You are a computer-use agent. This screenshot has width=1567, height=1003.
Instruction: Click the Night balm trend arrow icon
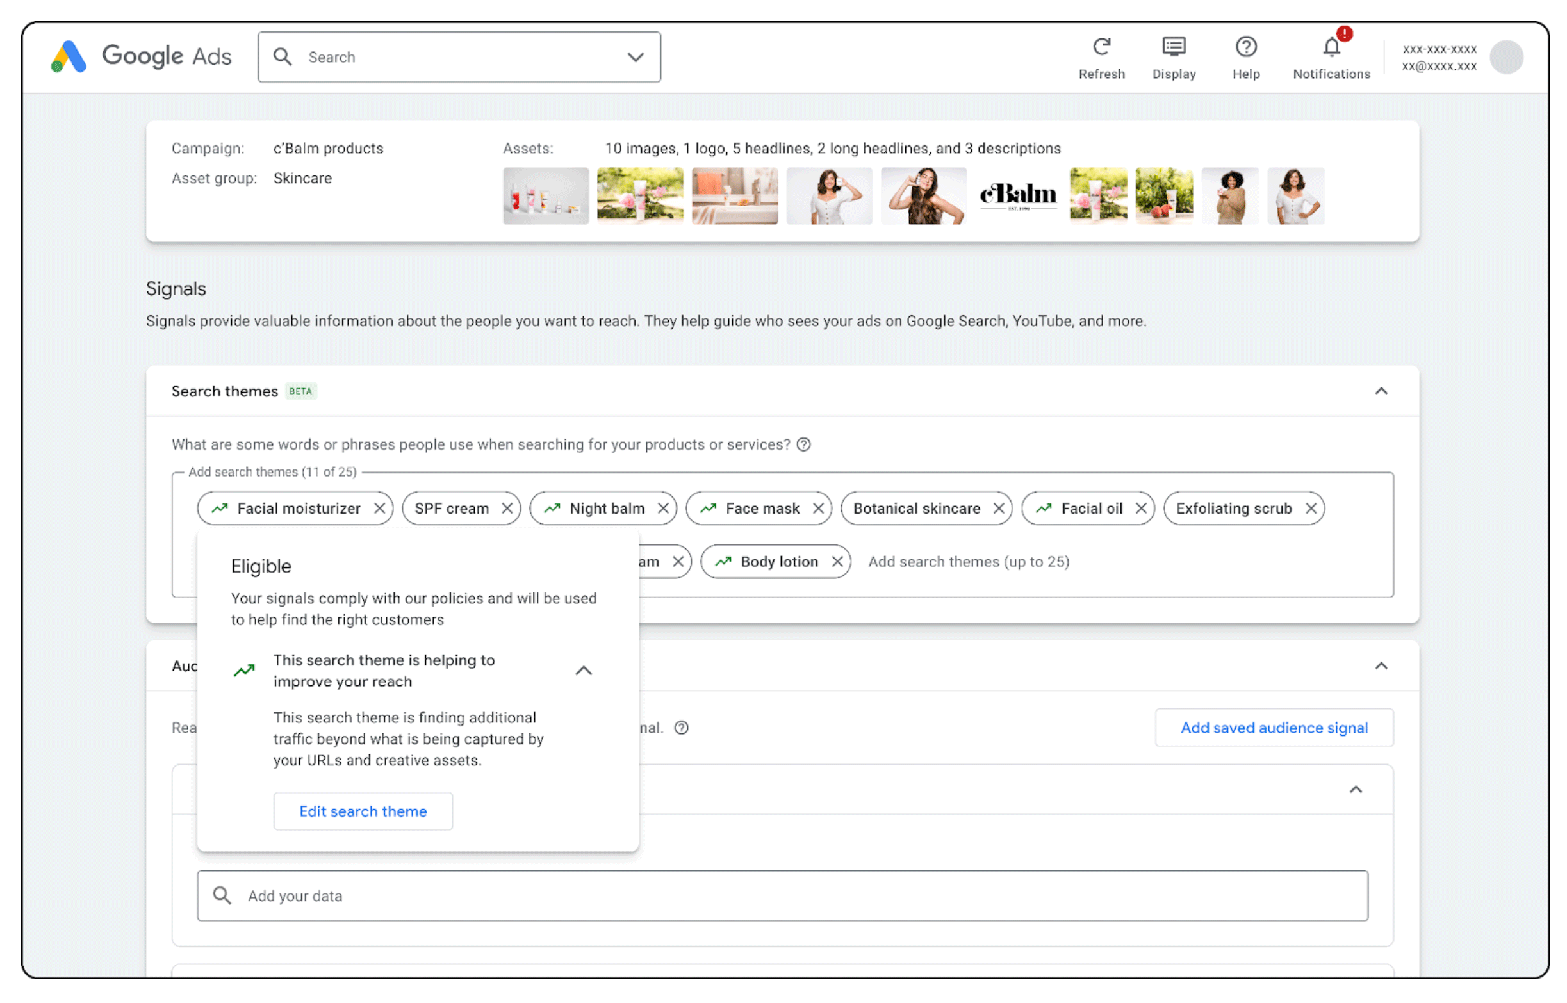pyautogui.click(x=552, y=507)
